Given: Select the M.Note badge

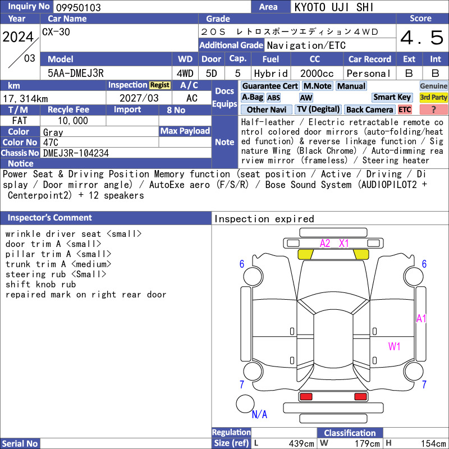Looking at the screenshot, I should tap(317, 86).
